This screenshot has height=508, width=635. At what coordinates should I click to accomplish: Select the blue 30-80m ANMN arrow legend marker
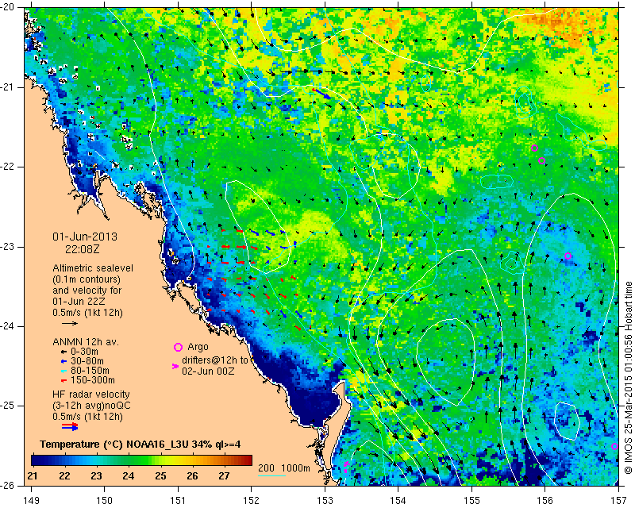[x=63, y=361]
